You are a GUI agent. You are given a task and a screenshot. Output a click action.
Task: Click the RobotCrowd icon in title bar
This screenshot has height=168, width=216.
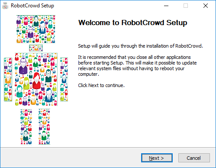click(x=5, y=6)
